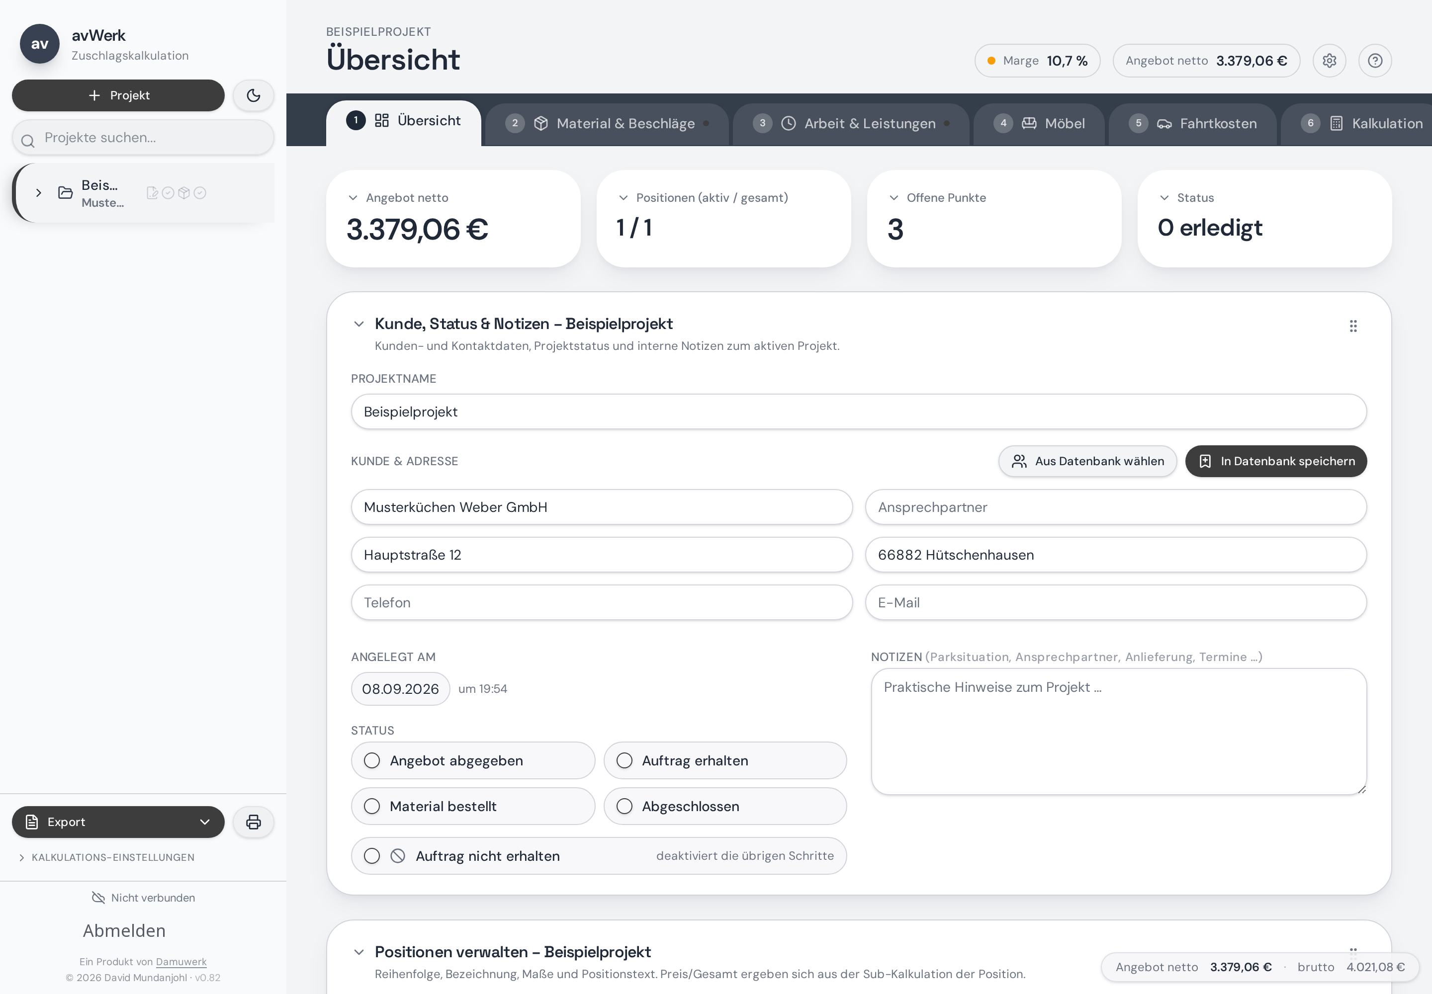Click Abmelden to log out

click(x=124, y=930)
